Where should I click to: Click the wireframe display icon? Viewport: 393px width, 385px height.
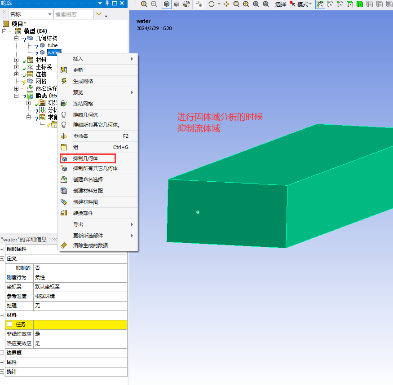186,4
